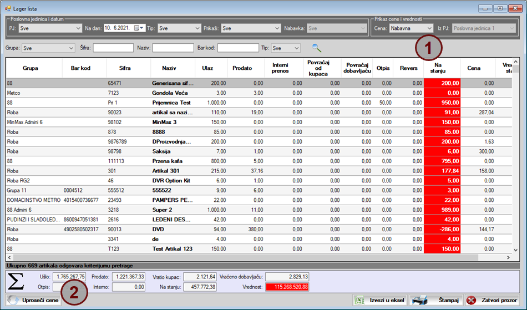The image size is (527, 310).
Task: Click the Na stanju total 457.772,38
Action: (200, 287)
